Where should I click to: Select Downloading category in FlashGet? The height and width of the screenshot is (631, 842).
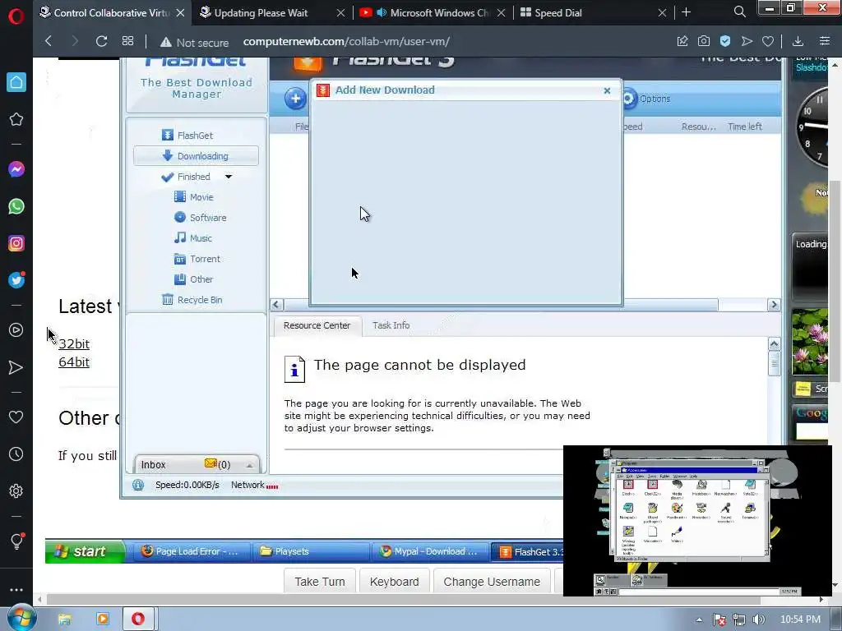click(x=196, y=156)
